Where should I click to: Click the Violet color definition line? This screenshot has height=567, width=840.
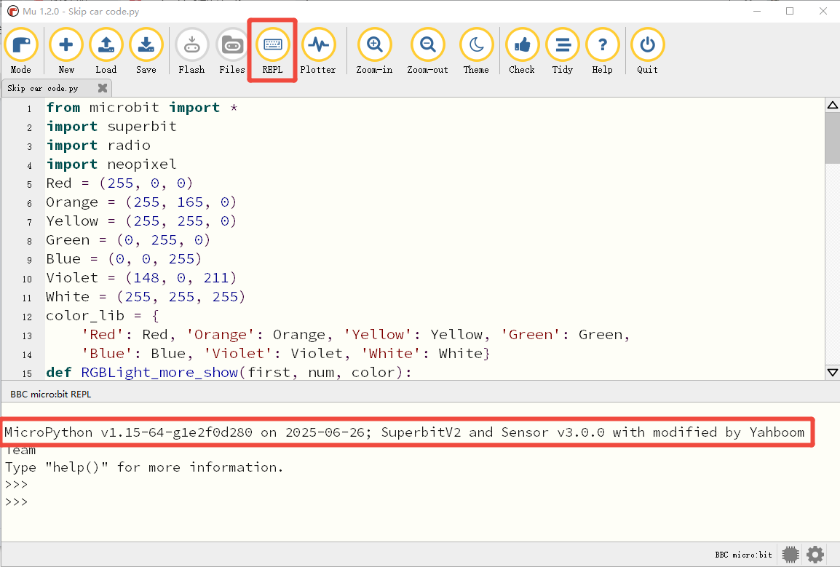[x=141, y=277]
